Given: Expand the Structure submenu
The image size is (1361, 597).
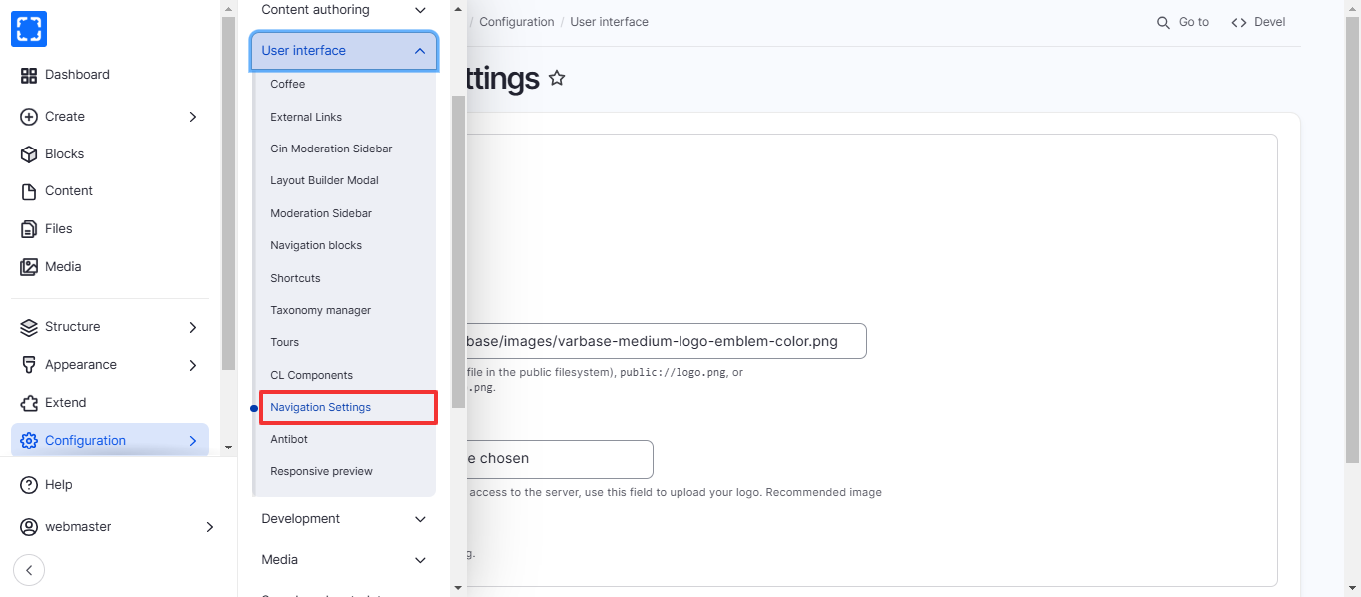Looking at the screenshot, I should pos(193,327).
